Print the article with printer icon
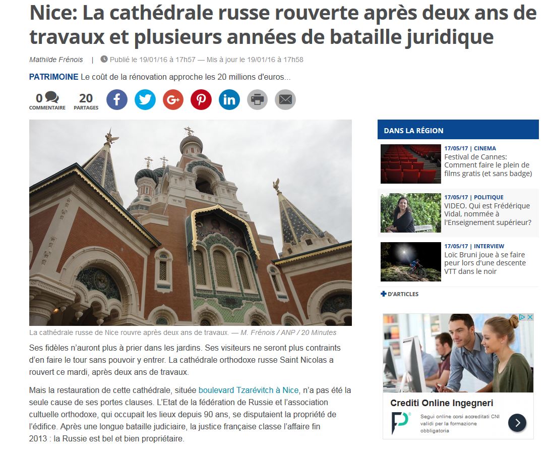 tap(257, 99)
